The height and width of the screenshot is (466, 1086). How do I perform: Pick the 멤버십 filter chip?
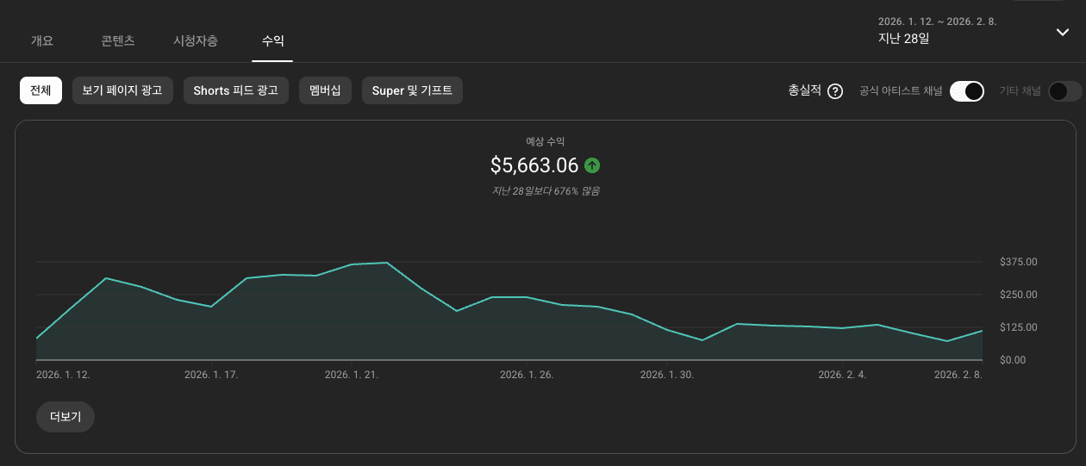click(x=325, y=90)
